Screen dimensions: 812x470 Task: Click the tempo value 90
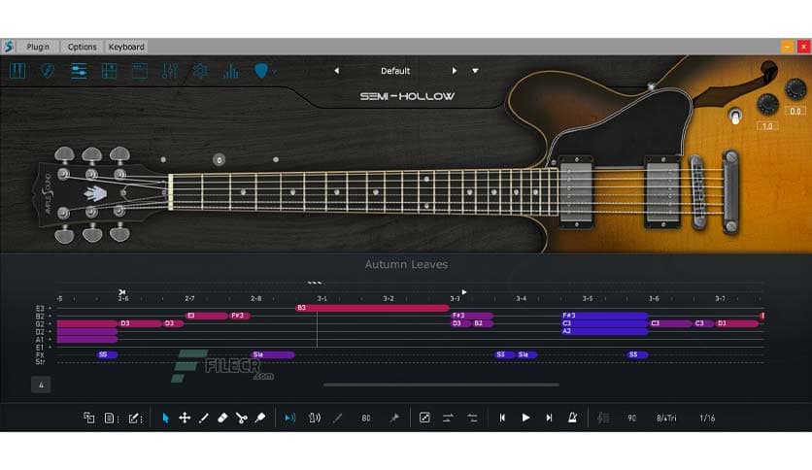pyautogui.click(x=631, y=418)
